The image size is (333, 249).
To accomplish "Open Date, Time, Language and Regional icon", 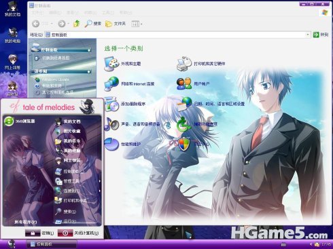I will click(x=184, y=104).
